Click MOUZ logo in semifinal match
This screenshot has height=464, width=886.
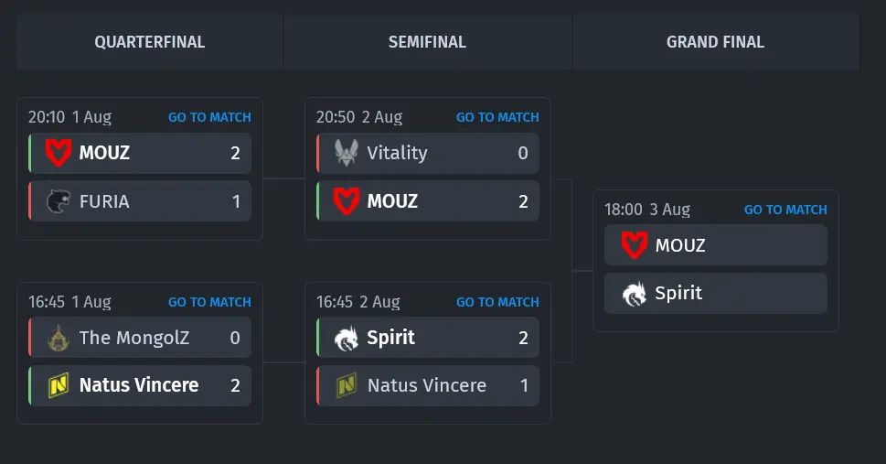click(x=347, y=200)
